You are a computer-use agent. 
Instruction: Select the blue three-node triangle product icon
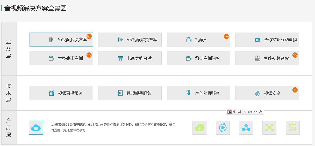point(246,128)
